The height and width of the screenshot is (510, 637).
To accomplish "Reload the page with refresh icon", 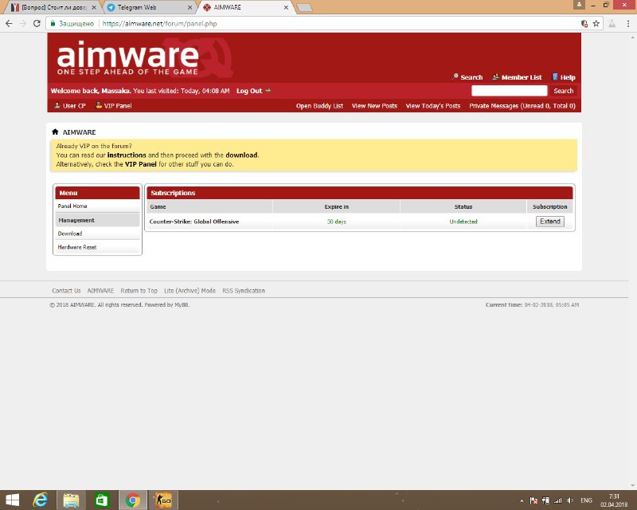I will 37,24.
